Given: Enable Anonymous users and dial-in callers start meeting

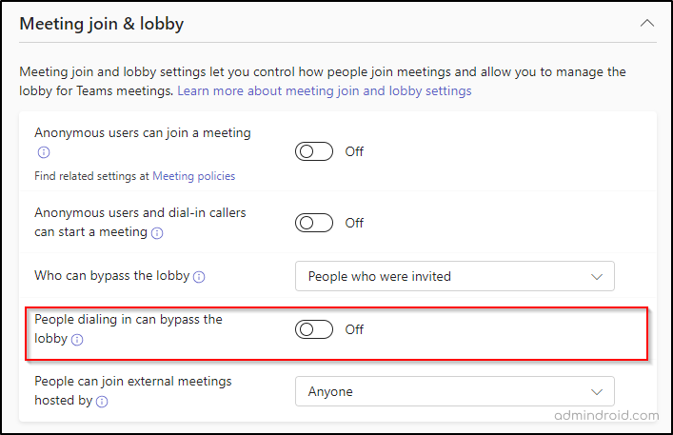Looking at the screenshot, I should coord(314,223).
